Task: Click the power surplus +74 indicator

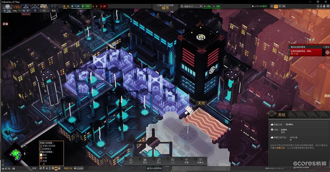Action: (x=207, y=6)
